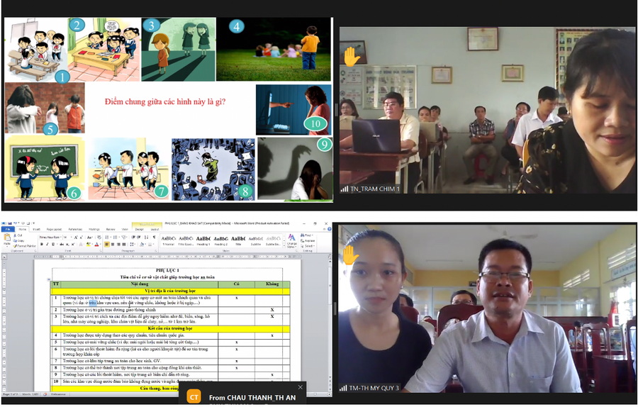Toggle center paragraph alignment
The image size is (638, 407).
[111, 244]
